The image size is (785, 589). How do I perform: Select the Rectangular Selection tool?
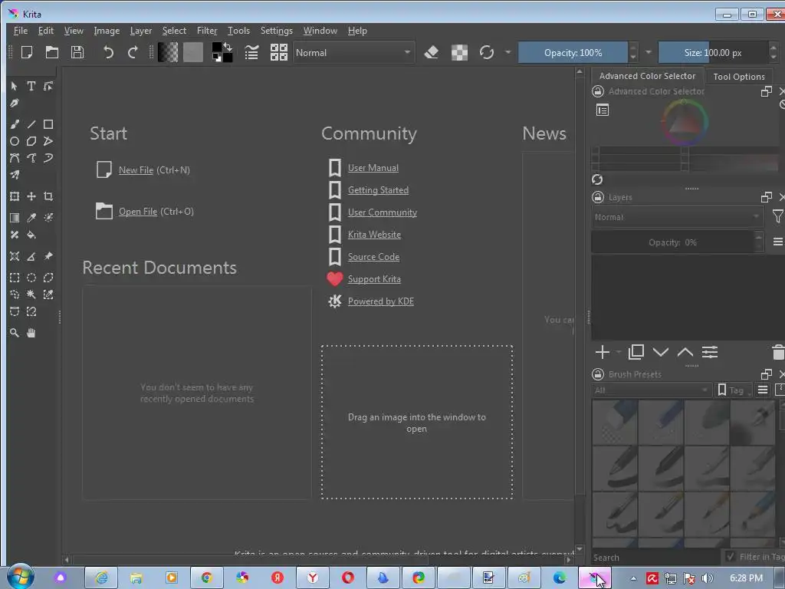tap(15, 278)
